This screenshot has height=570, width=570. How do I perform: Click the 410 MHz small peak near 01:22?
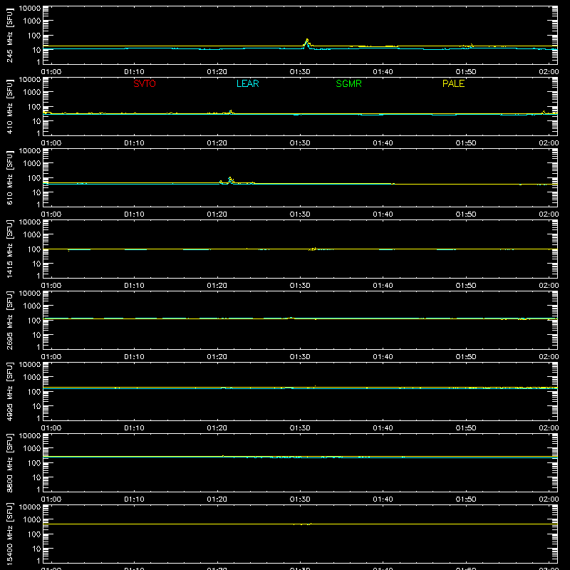231,111
